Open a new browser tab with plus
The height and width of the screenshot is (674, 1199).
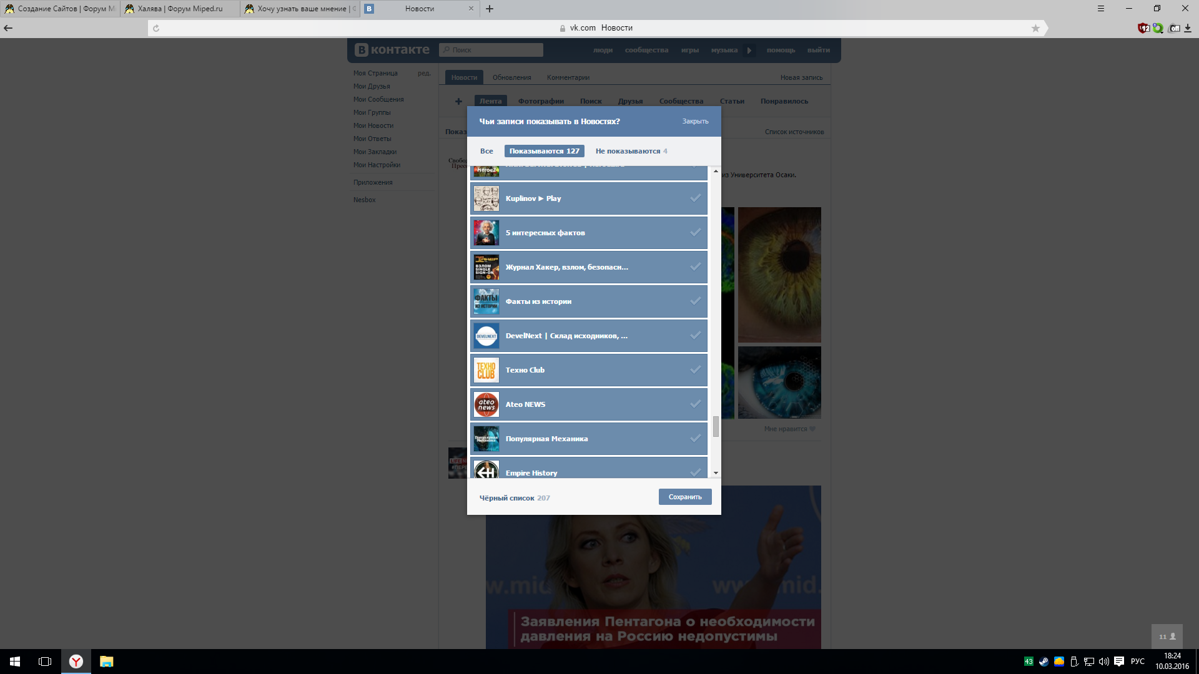pyautogui.click(x=490, y=9)
